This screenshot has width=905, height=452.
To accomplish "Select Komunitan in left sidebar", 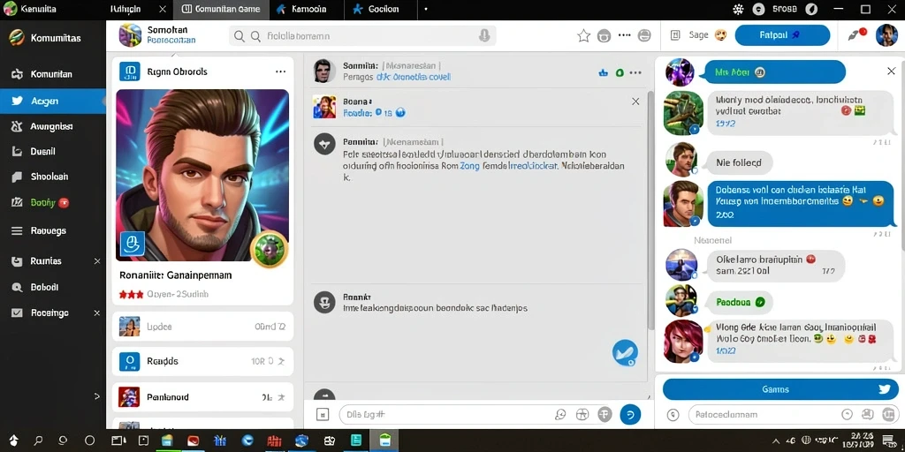I will pyautogui.click(x=52, y=74).
